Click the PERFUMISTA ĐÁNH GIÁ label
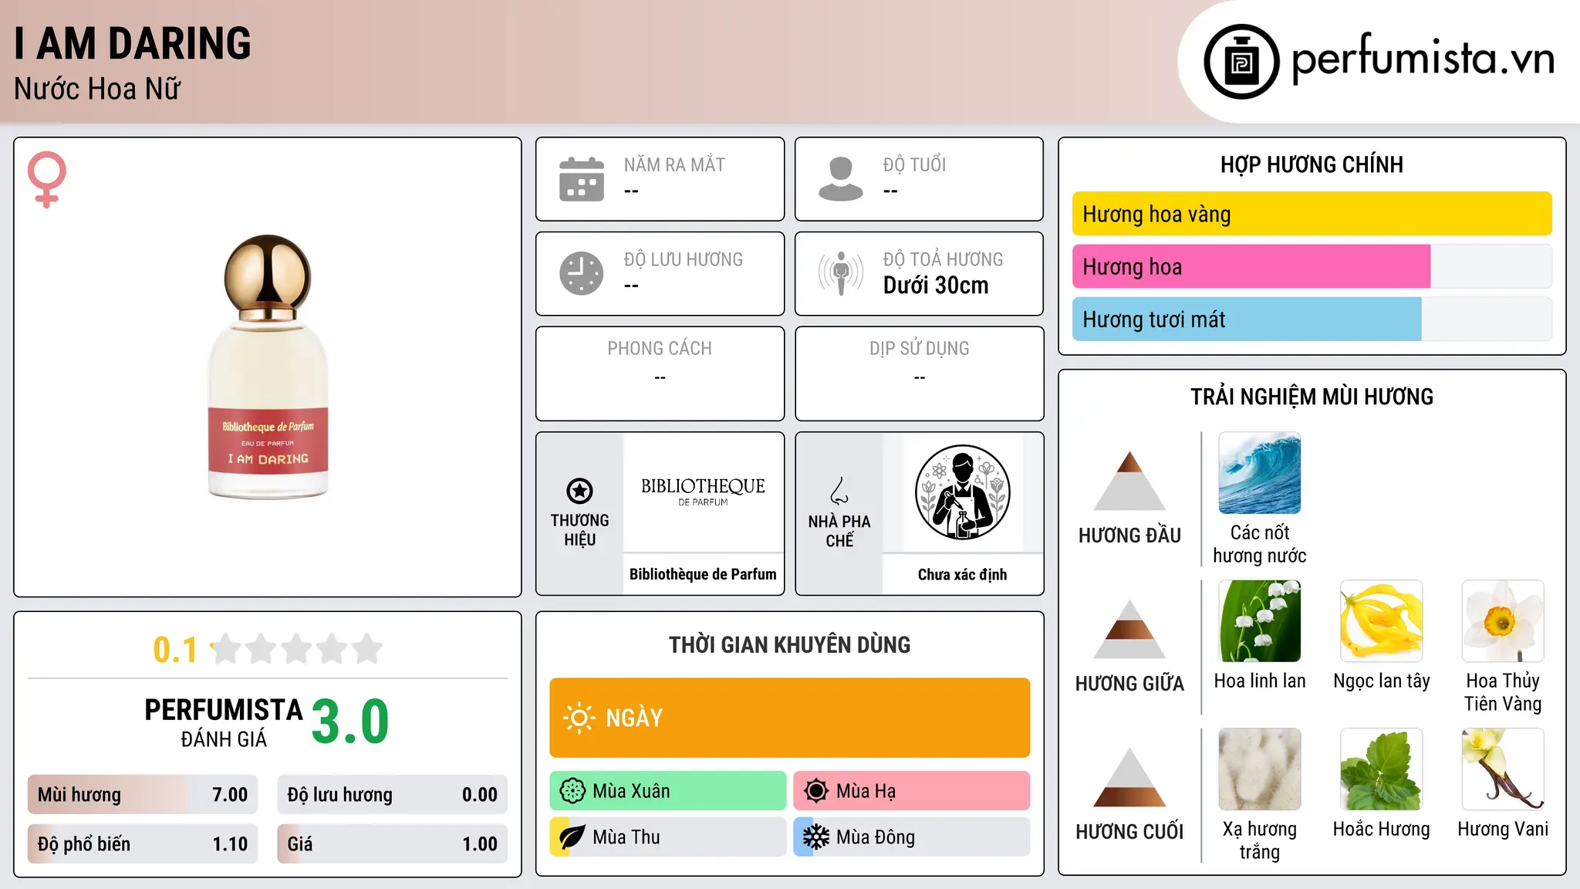The image size is (1580, 889). pos(224,722)
